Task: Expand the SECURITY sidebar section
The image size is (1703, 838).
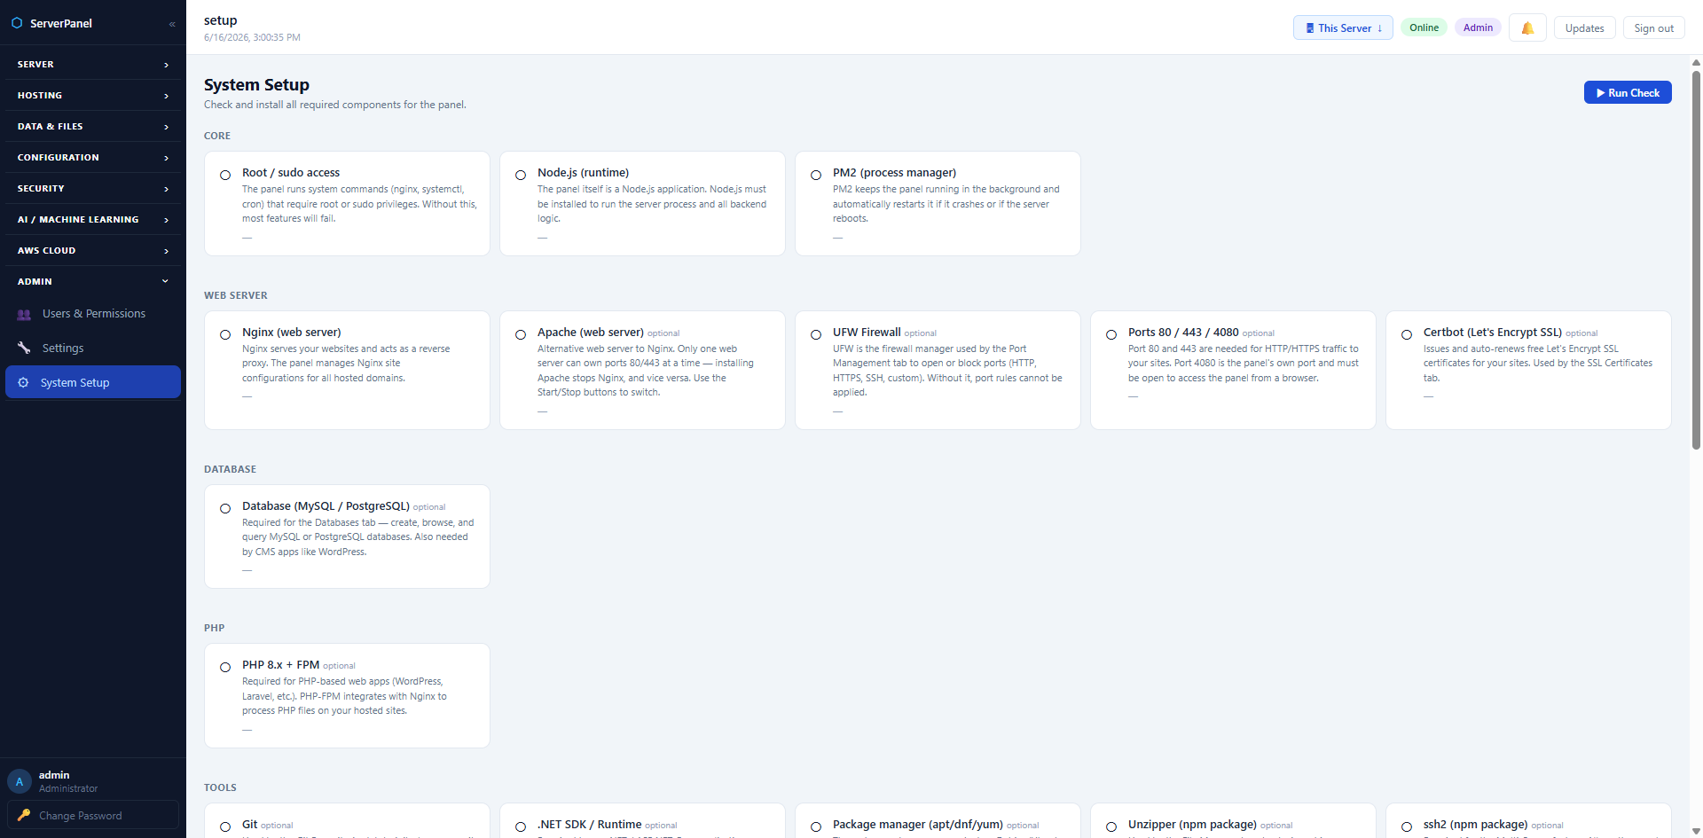Action: (93, 189)
